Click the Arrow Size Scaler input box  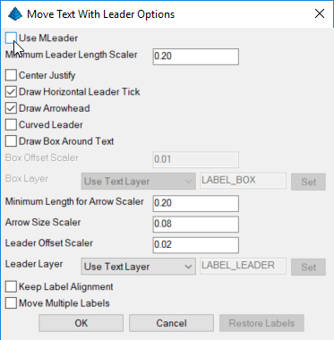[x=196, y=225]
